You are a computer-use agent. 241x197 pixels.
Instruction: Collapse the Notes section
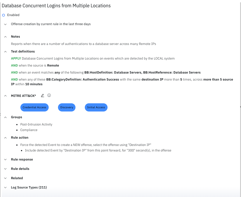coord(5,37)
